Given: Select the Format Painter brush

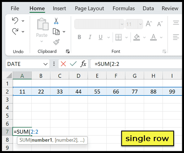Looking at the screenshot, I should (56, 42).
